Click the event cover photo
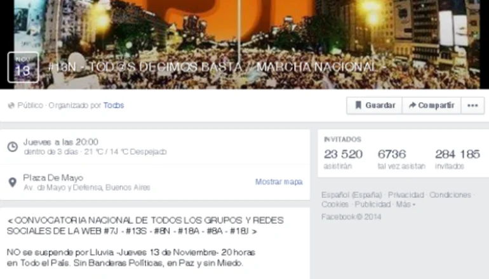 coord(245,44)
